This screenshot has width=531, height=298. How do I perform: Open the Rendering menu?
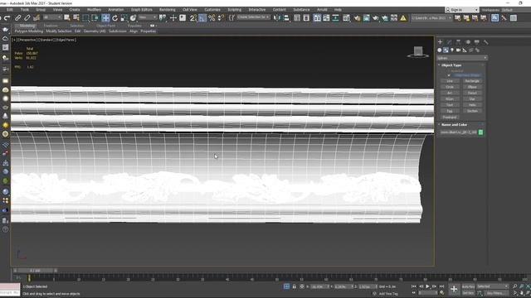click(x=168, y=10)
